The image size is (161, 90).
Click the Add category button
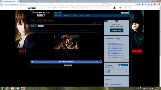[68, 65]
